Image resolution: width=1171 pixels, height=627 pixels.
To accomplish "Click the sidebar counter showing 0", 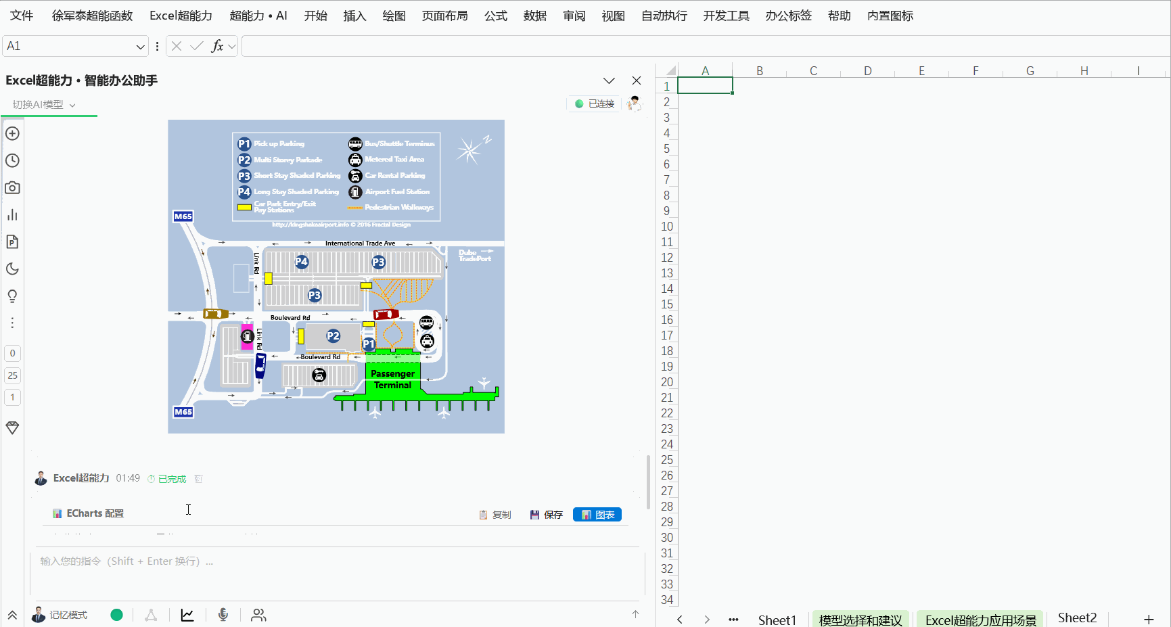I will pyautogui.click(x=12, y=353).
